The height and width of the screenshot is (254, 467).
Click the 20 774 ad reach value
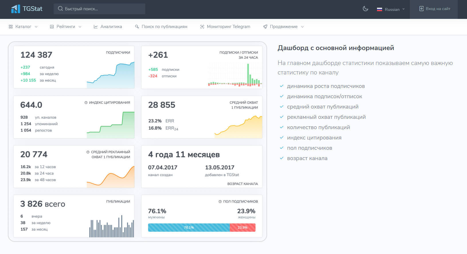[x=34, y=154]
